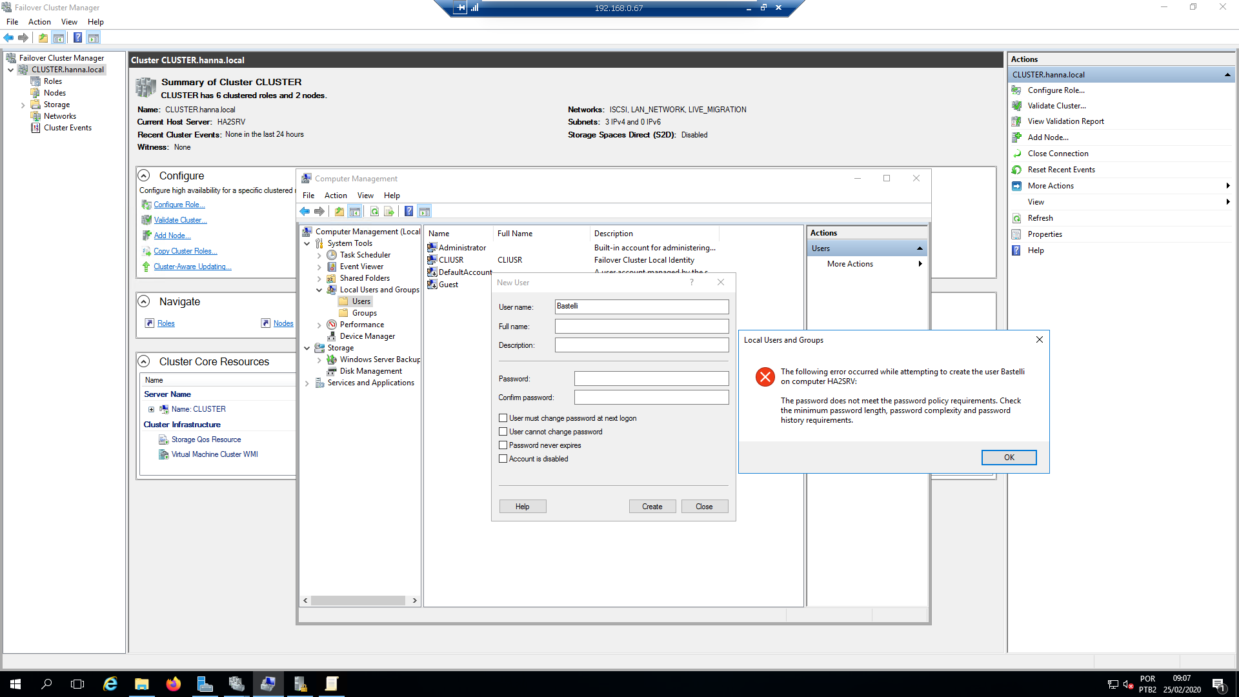The width and height of the screenshot is (1239, 697).
Task: Open View menu in Computer Management
Action: (x=365, y=196)
